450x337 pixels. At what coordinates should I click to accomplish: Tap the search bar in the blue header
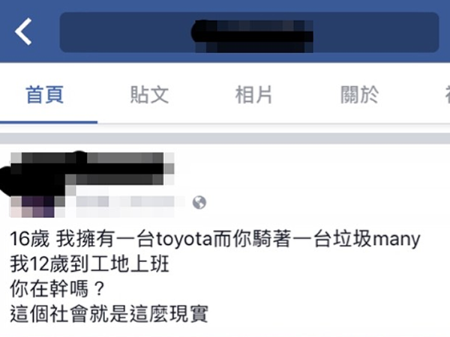point(249,32)
